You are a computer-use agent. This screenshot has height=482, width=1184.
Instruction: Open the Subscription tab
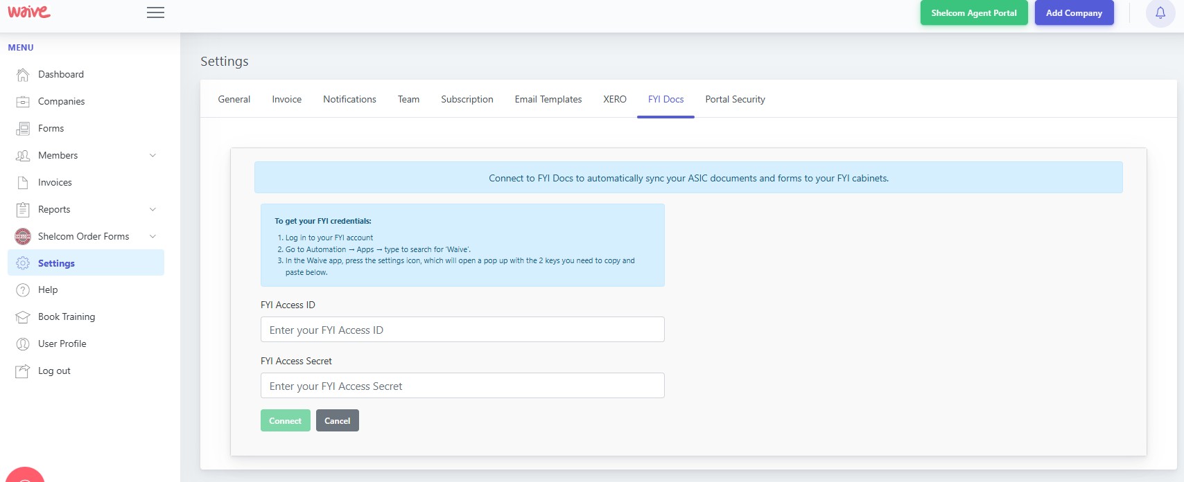tap(467, 99)
